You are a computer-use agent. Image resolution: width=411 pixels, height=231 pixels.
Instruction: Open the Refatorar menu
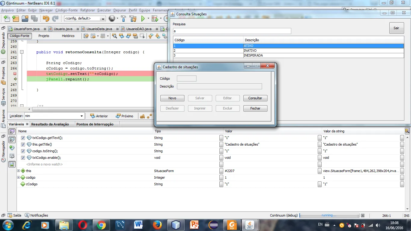(87, 10)
